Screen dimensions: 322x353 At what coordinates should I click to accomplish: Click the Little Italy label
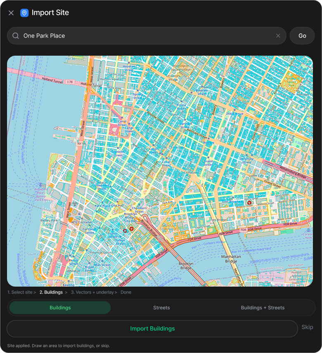point(178,147)
